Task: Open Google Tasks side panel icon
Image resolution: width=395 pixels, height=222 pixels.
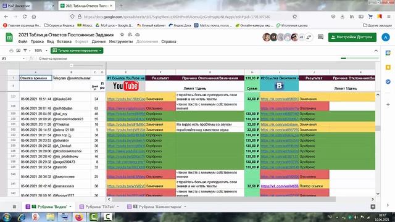Action: coord(388,81)
